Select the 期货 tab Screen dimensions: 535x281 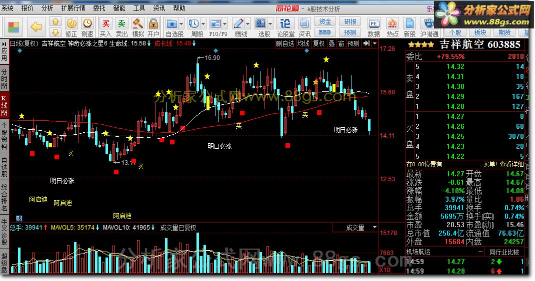(x=504, y=33)
